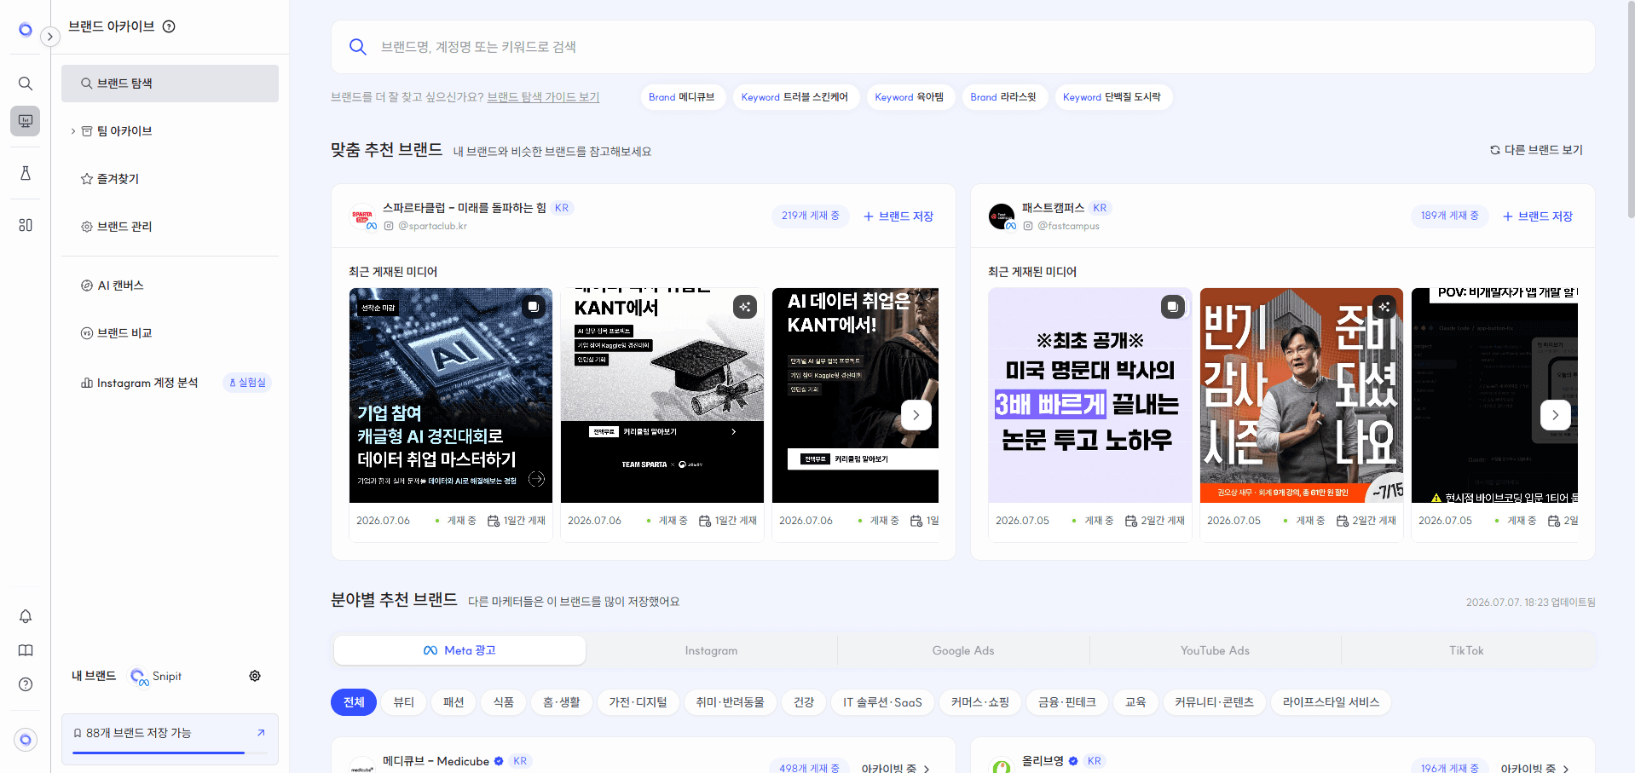The image size is (1635, 773).
Task: Filter by 패션 category
Action: point(454,702)
